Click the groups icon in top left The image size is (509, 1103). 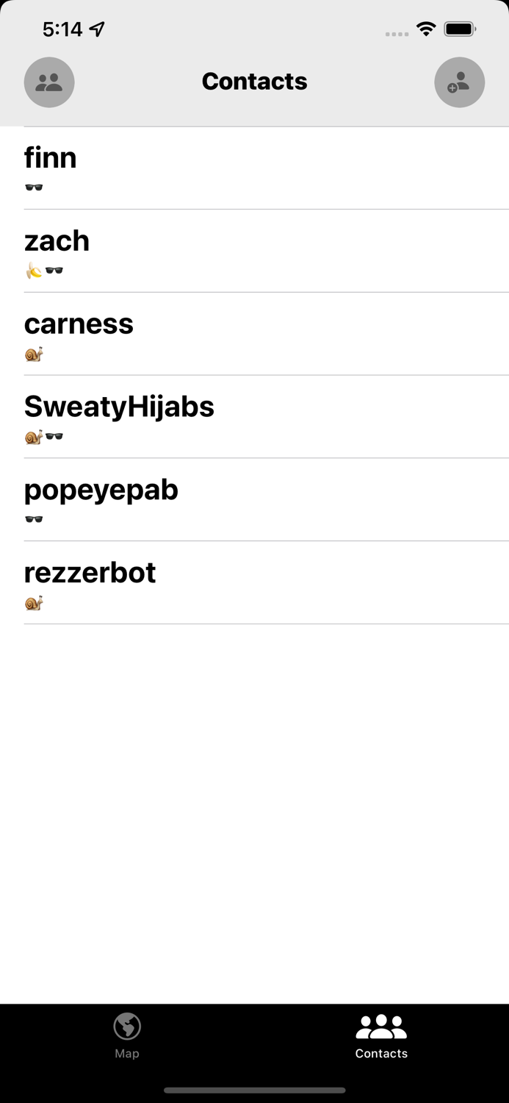click(49, 82)
